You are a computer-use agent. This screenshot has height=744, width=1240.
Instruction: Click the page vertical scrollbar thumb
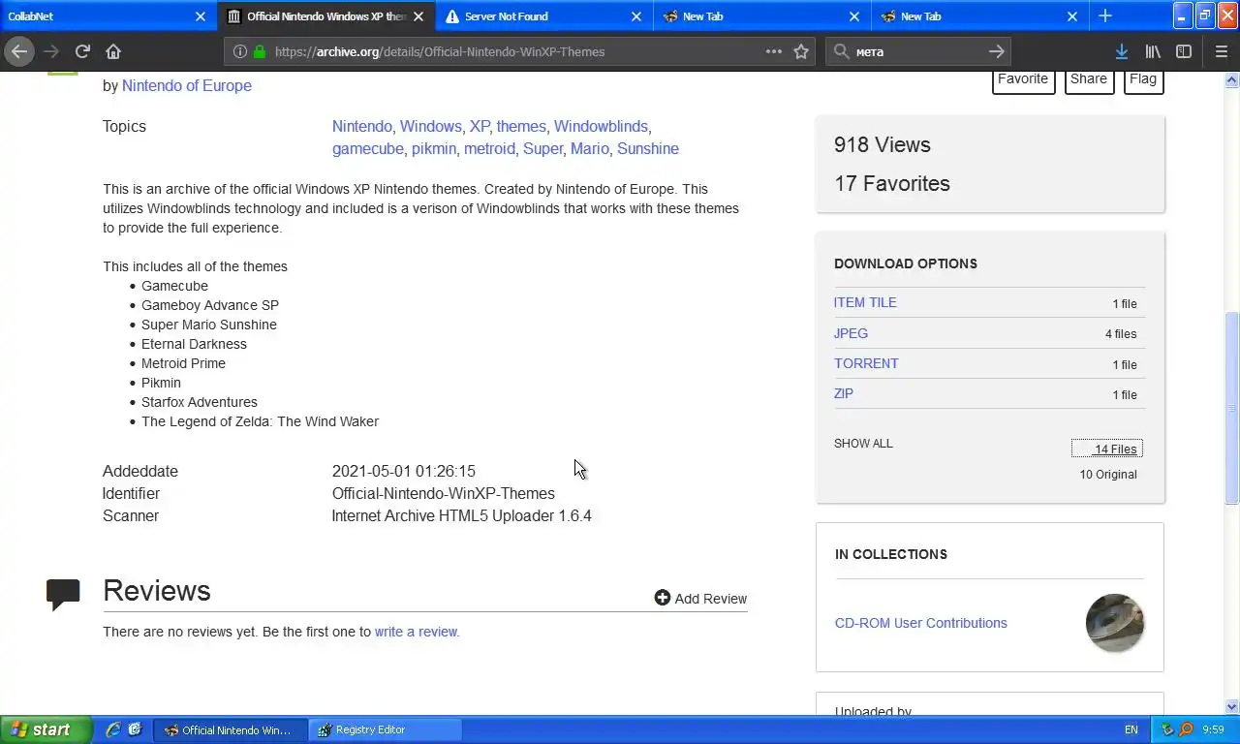coord(1232,407)
